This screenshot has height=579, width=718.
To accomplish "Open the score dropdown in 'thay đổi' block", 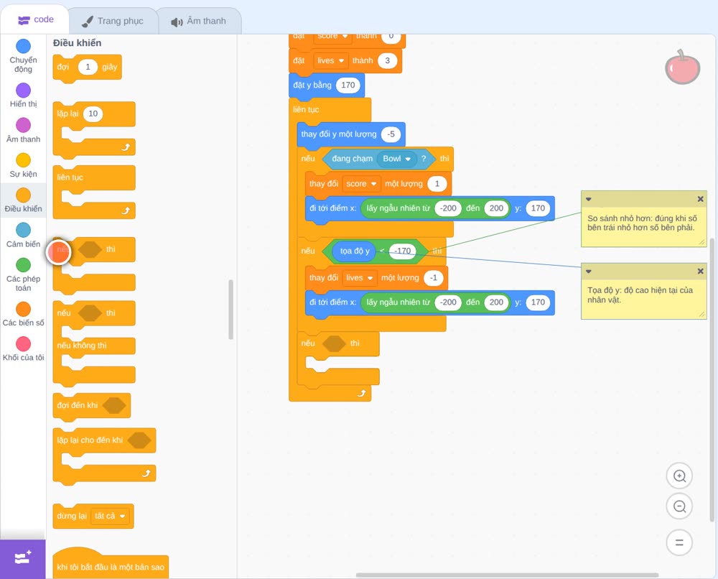I will [x=361, y=184].
